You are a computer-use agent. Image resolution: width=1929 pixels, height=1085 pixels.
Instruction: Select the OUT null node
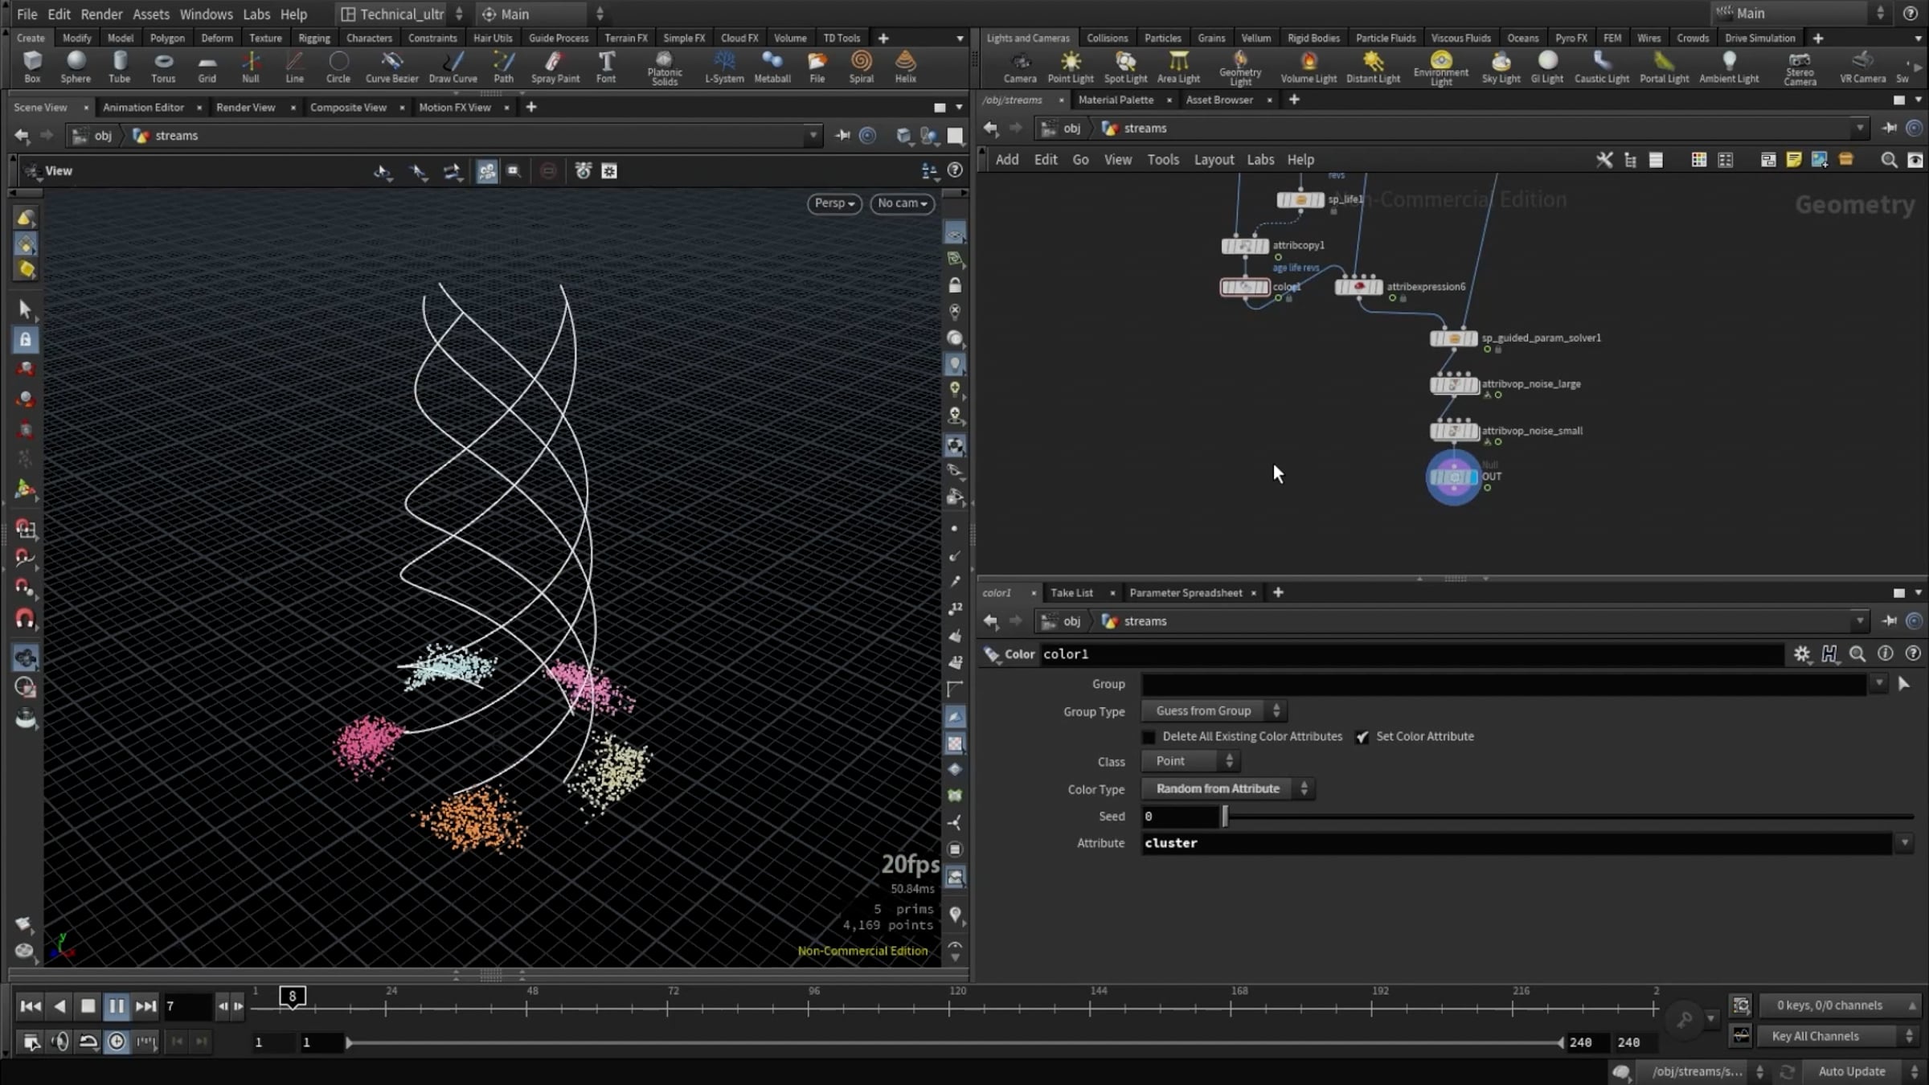(1453, 477)
